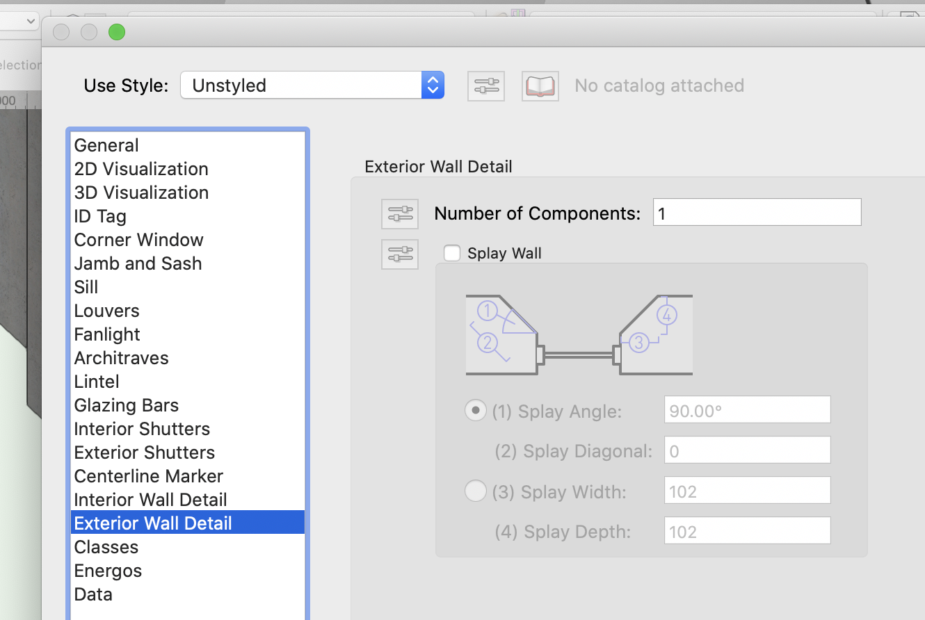This screenshot has height=620, width=925.
Task: Select General in the category list
Action: [106, 145]
